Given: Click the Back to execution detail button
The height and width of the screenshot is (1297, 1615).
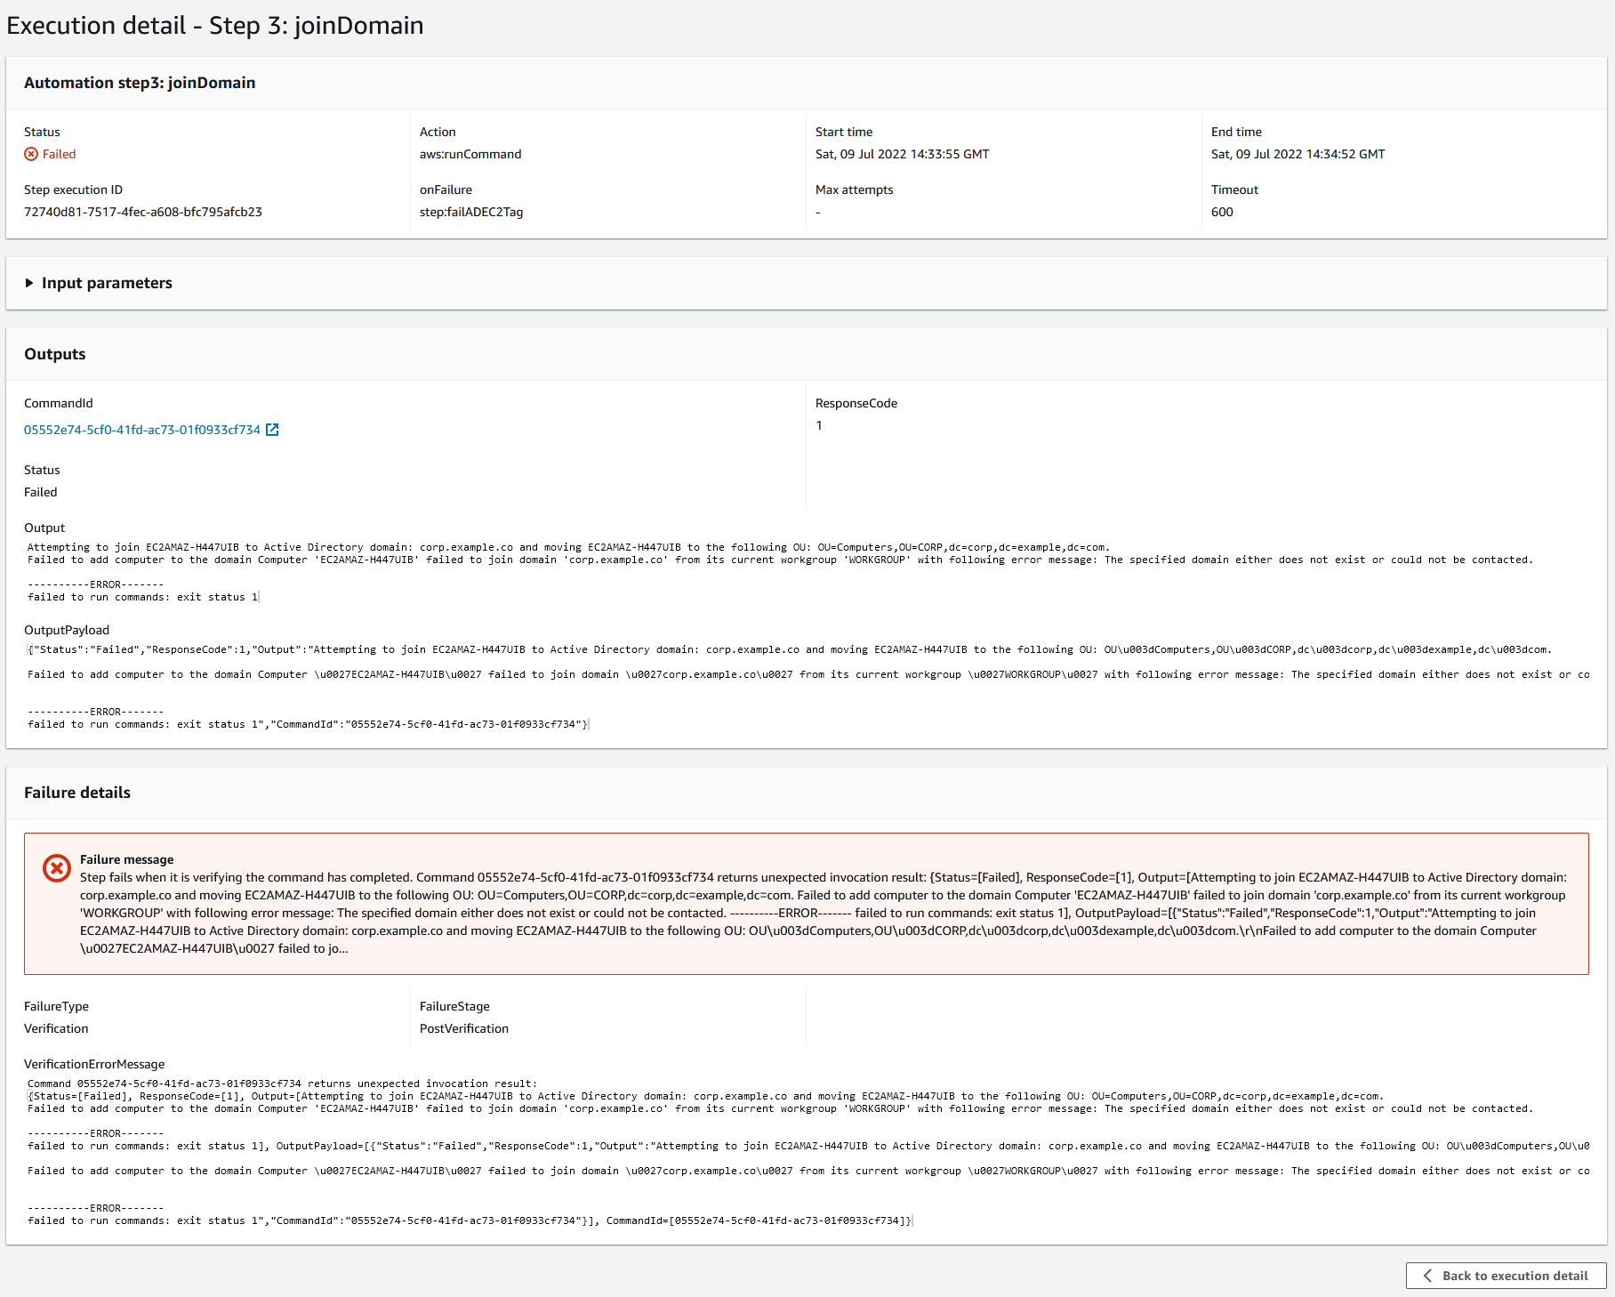Looking at the screenshot, I should pyautogui.click(x=1506, y=1276).
